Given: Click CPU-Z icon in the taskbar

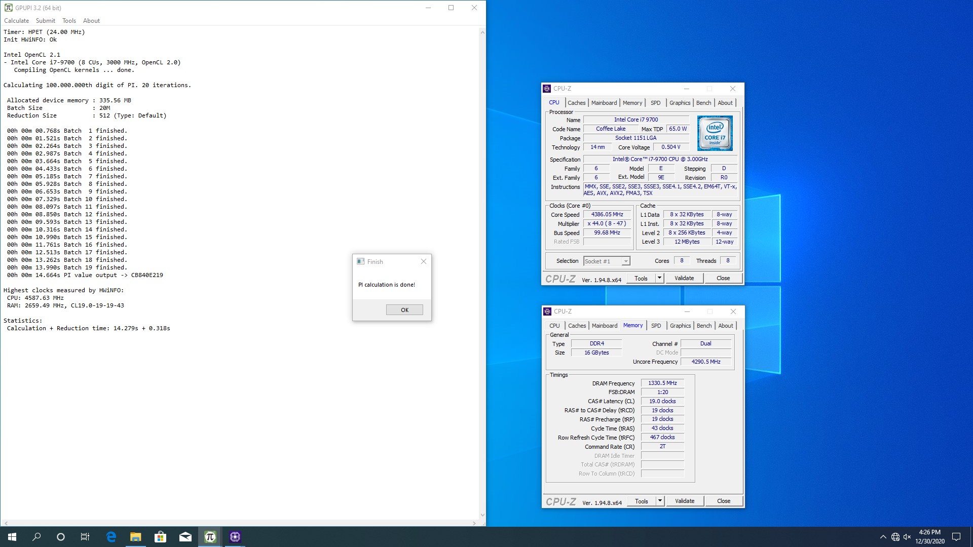Looking at the screenshot, I should click(x=235, y=537).
